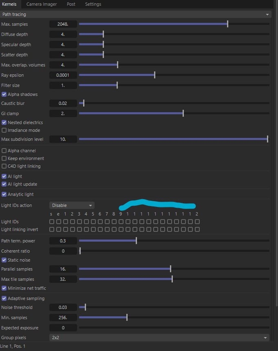Screen dimensions: 278x351
Task: Click the Max tile samples slider
Action: click(x=174, y=279)
